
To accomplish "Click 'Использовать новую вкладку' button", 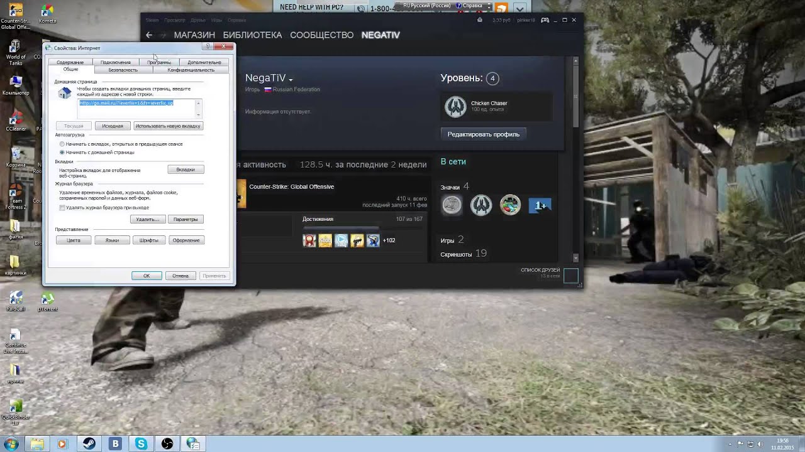I will point(168,126).
